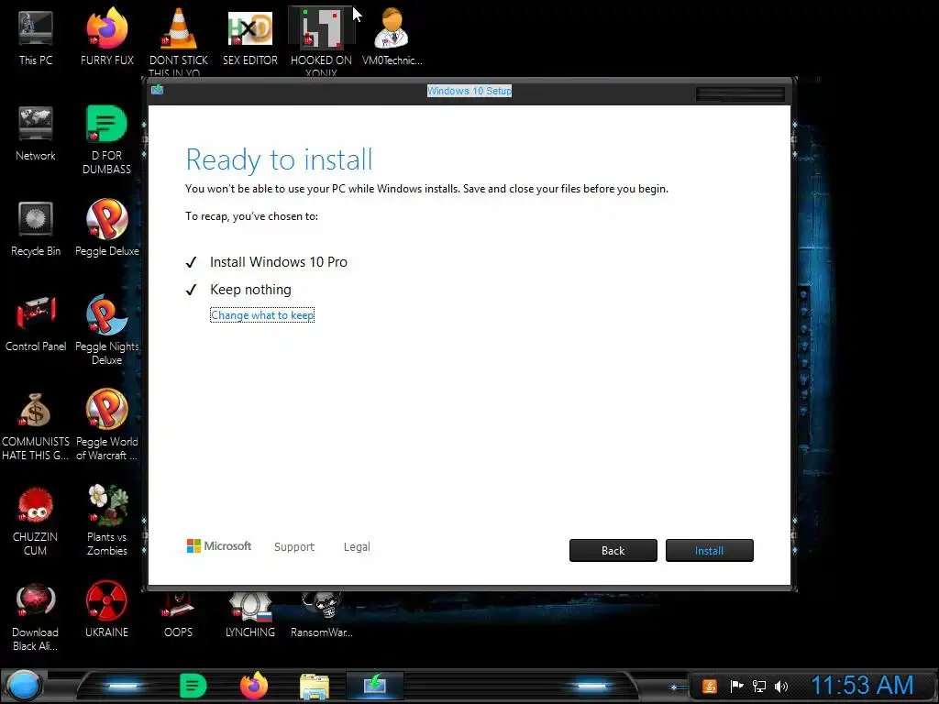Select the Peggle Nights Deluxe desktop icon
The image size is (939, 704).
tap(106, 330)
